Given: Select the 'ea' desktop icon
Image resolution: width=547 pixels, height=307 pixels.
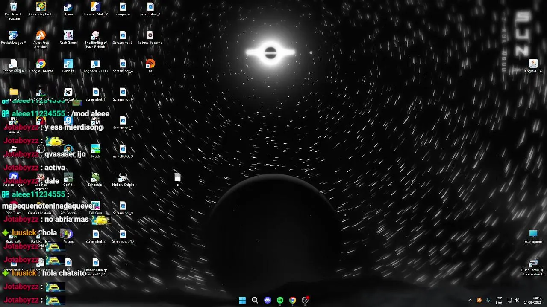Looking at the screenshot, I should 150,66.
